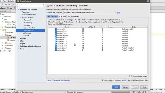Click the app breadcrumb in navigation bar
The width and height of the screenshot is (165, 93).
(x=10, y=8)
